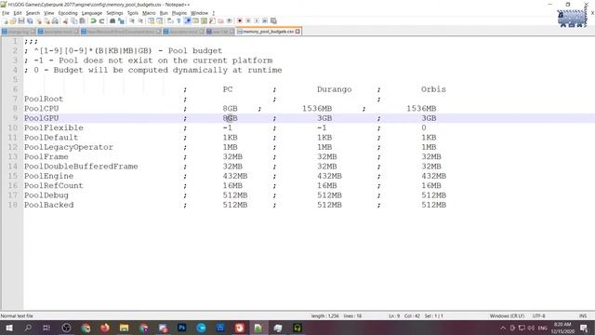Select the memory_pool_budgets.csv tab
Screen dimensions: 595x335
coord(268,32)
